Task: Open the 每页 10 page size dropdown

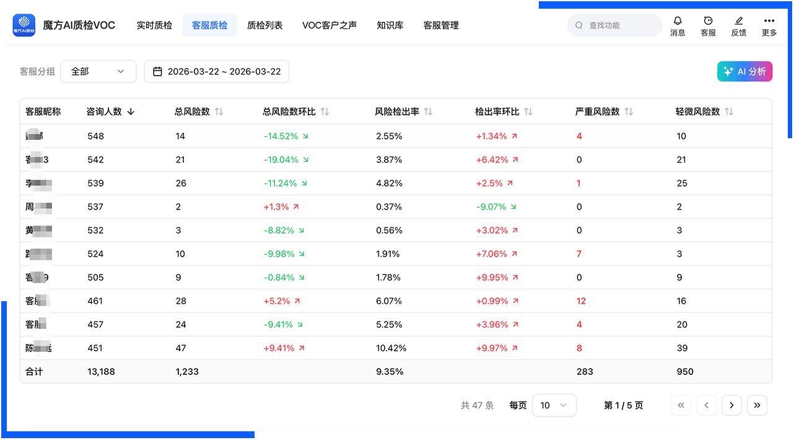Action: 554,405
